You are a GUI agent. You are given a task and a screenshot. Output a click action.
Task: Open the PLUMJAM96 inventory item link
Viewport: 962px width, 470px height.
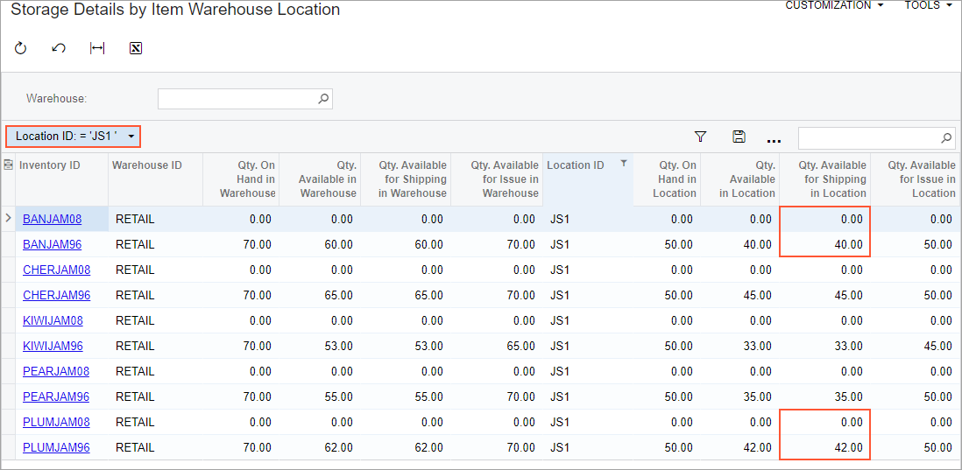(x=56, y=447)
